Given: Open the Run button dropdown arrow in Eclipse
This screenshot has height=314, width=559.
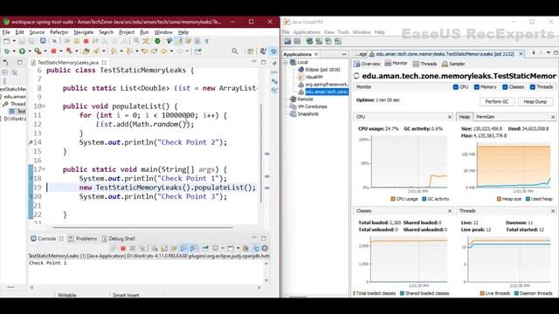Looking at the screenshot, I should point(29,51).
